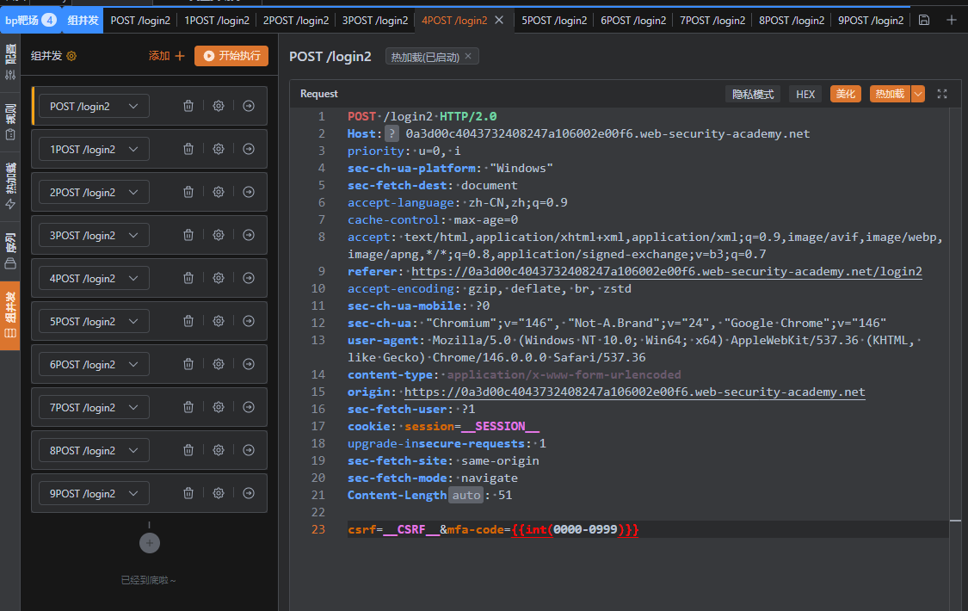This screenshot has height=611, width=968.
Task: Select the bp靶场 tab
Action: tap(30, 20)
